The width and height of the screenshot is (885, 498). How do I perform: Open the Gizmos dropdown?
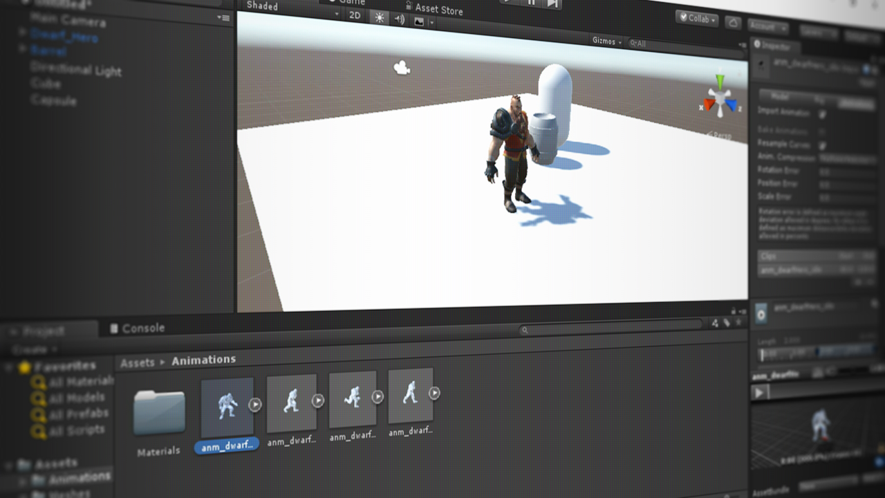pyautogui.click(x=607, y=41)
